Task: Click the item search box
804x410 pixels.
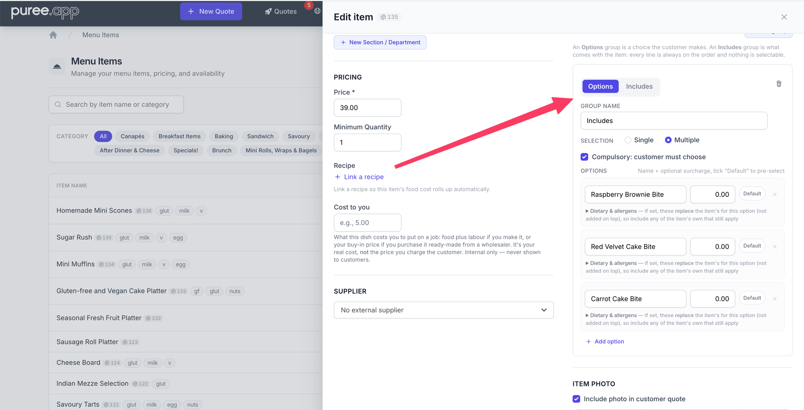Action: [116, 105]
